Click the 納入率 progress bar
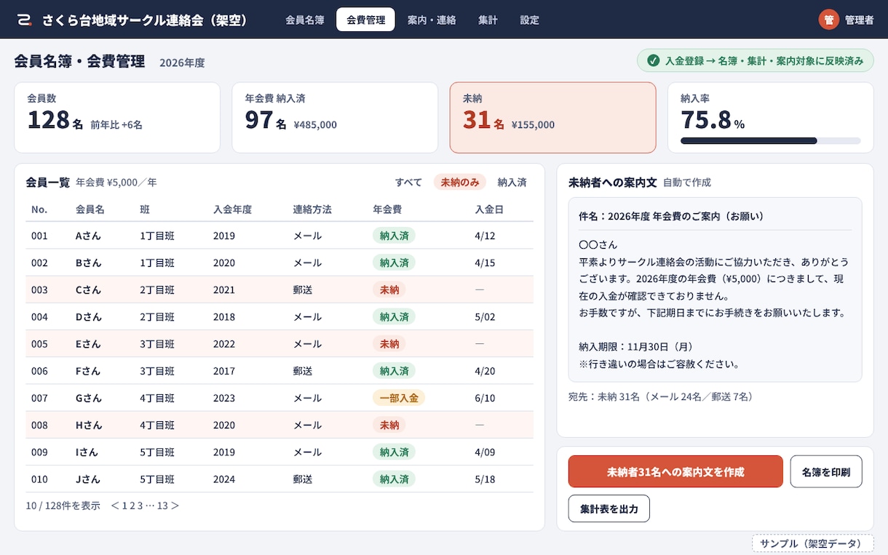This screenshot has width=888, height=555. pos(770,140)
